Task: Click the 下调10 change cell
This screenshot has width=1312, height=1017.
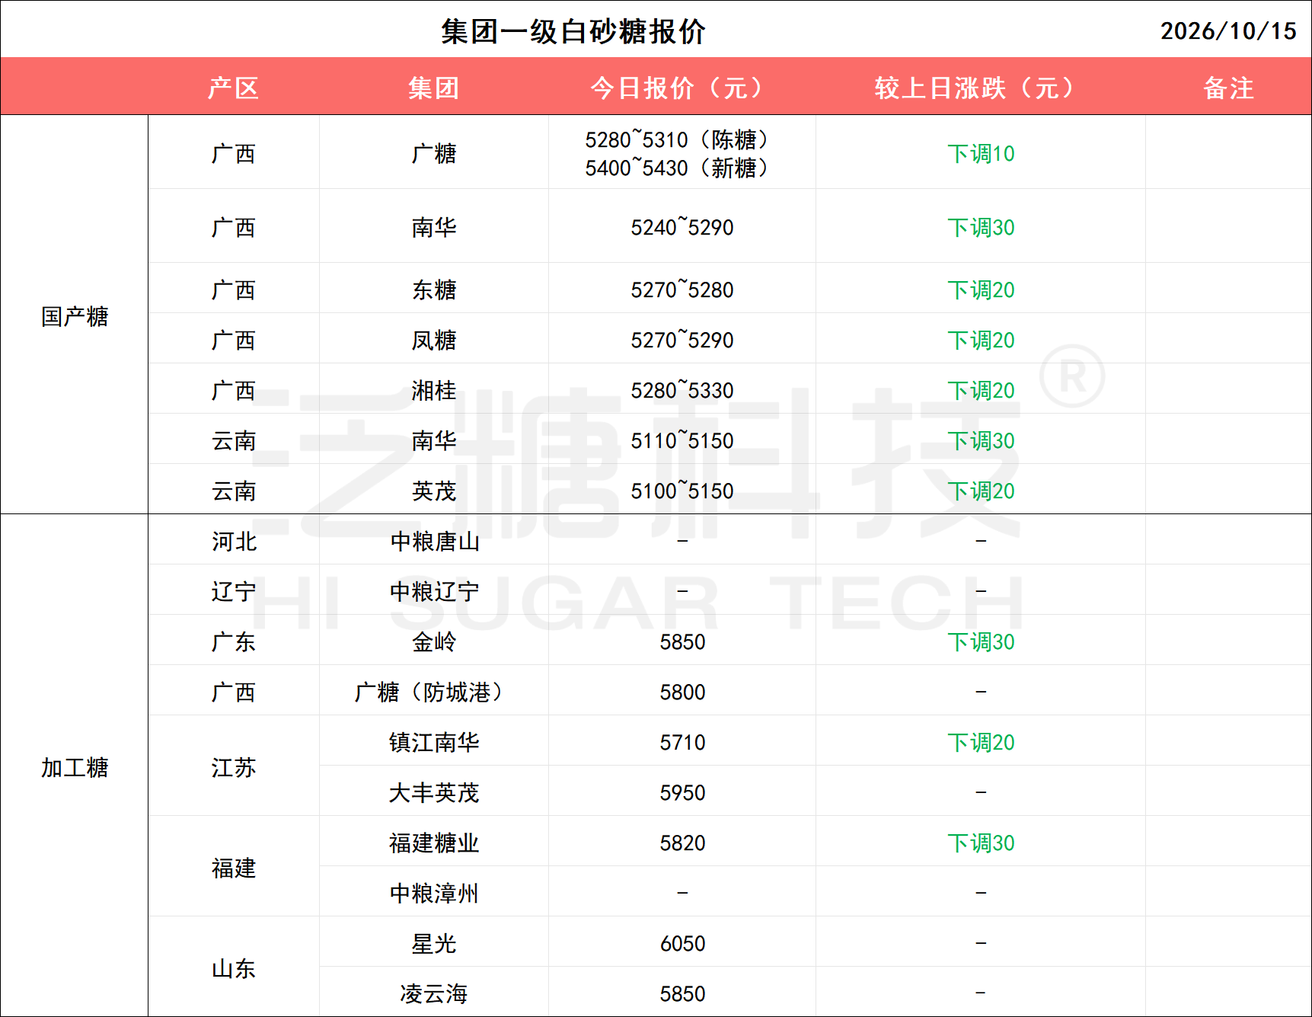Action: point(980,153)
